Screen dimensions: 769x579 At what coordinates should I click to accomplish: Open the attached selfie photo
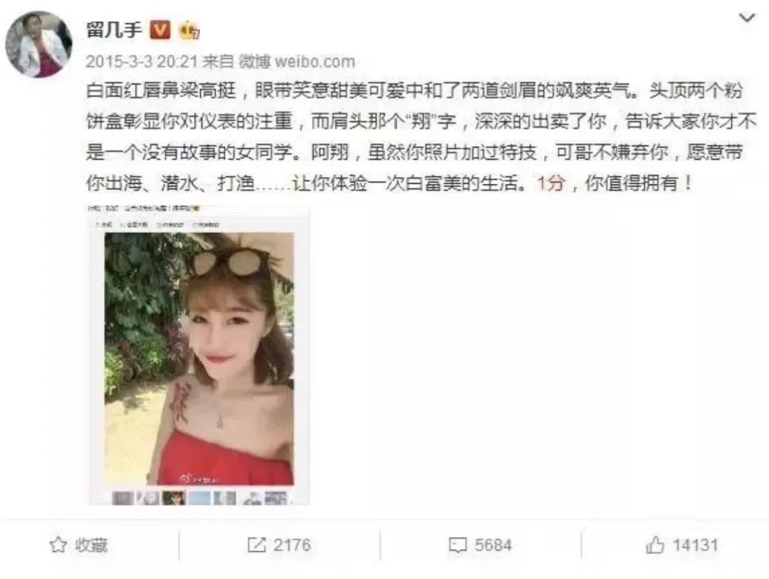[x=199, y=359]
